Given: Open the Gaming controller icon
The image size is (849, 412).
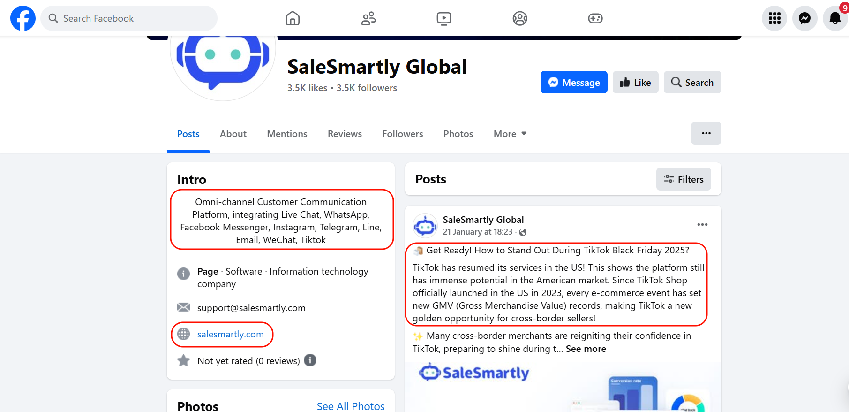Looking at the screenshot, I should pyautogui.click(x=595, y=18).
